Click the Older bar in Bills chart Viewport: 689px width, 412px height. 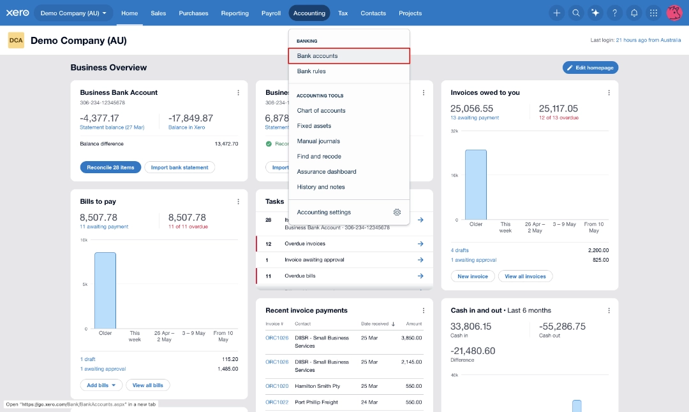coord(105,290)
